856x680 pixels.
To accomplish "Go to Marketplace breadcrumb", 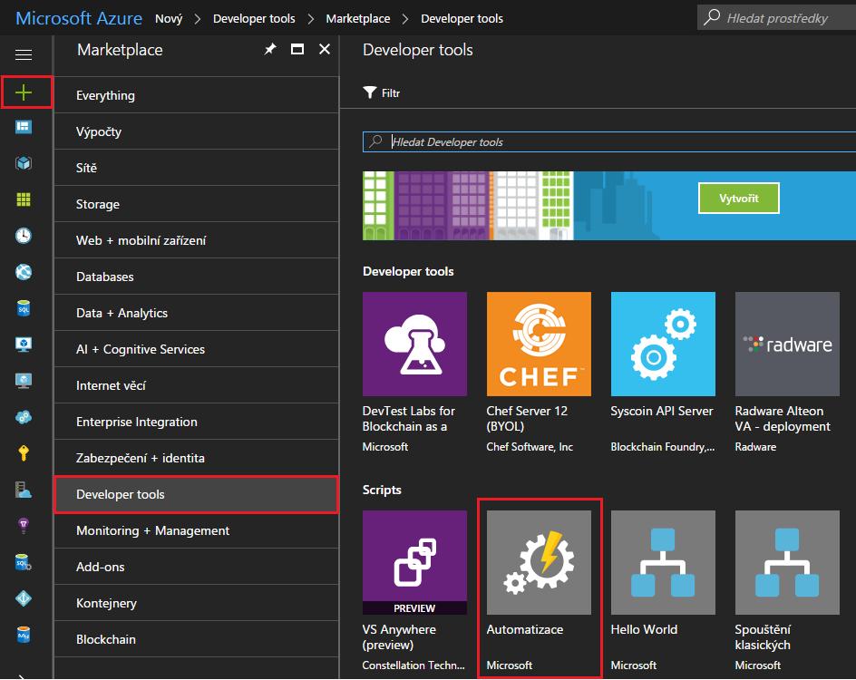I will pos(358,18).
